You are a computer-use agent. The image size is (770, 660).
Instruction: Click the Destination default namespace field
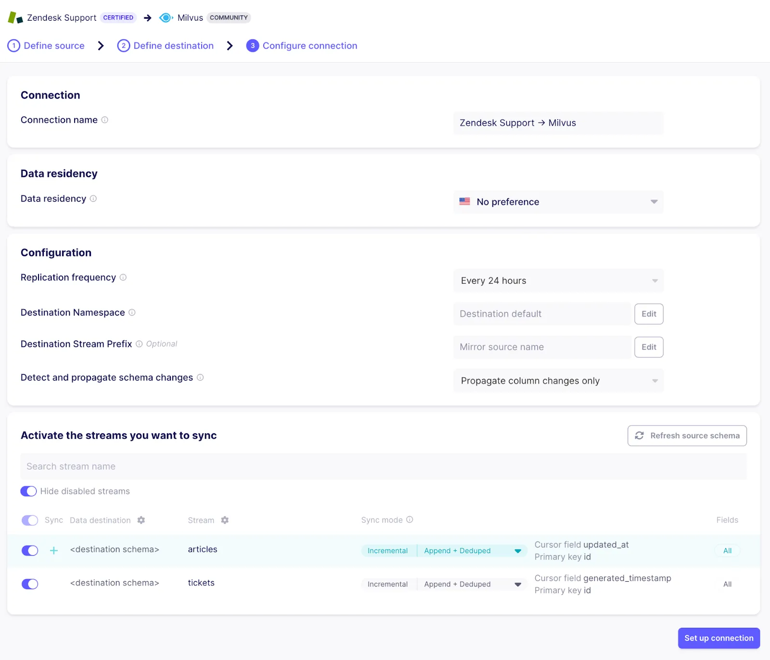coord(542,314)
